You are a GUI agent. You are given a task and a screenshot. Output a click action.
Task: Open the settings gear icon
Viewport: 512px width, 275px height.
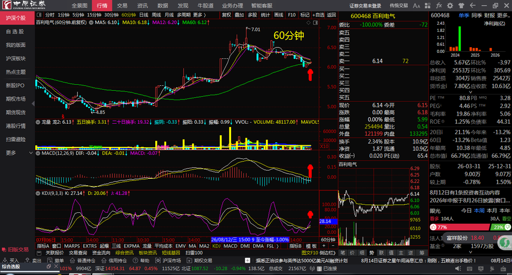(450, 5)
